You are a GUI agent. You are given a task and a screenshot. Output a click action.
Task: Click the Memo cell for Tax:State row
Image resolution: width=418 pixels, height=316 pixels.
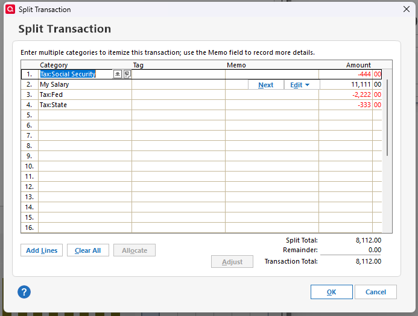coord(272,105)
